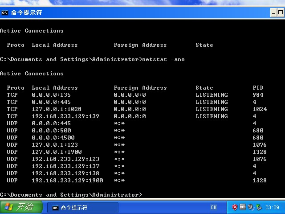Open the CH language bar indicator
Screen dimensions: 285x214
click(214, 208)
